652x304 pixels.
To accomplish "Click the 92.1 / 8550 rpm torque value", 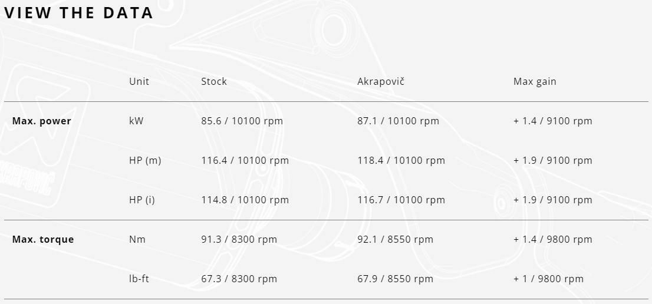I will pyautogui.click(x=396, y=239).
